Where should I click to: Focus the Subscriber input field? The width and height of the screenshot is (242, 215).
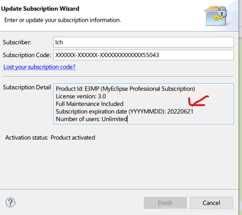[144, 42]
